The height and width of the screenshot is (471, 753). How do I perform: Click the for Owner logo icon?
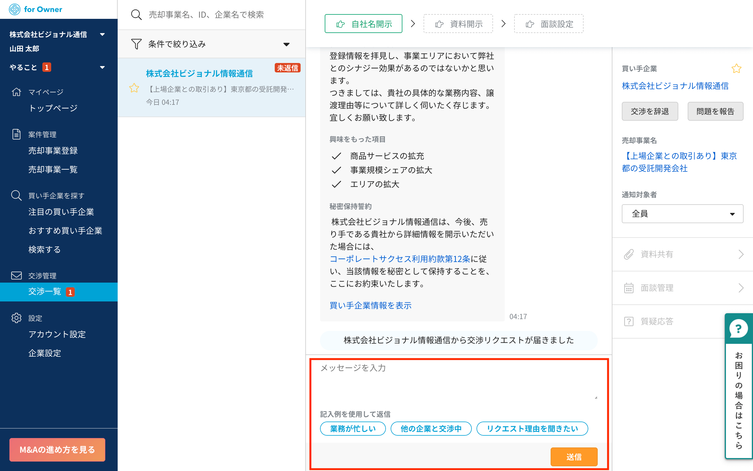point(15,9)
